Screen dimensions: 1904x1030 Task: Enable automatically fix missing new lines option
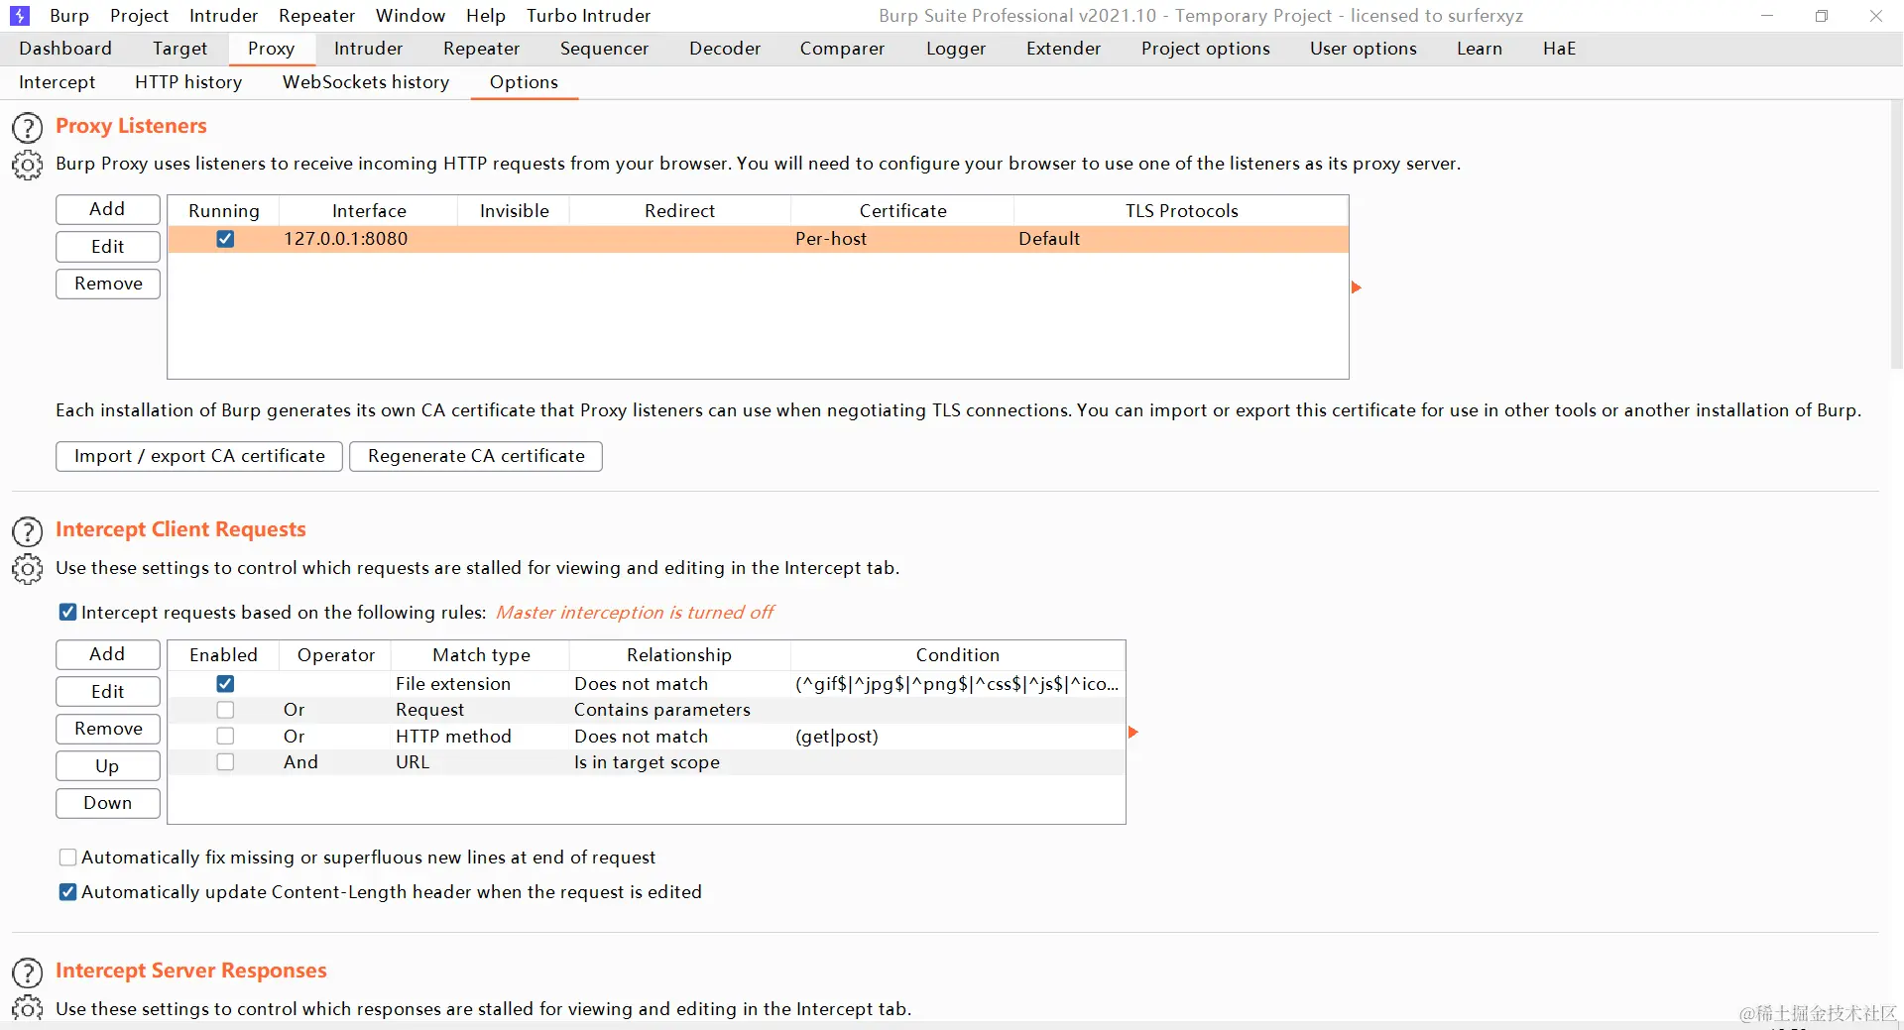(x=67, y=858)
